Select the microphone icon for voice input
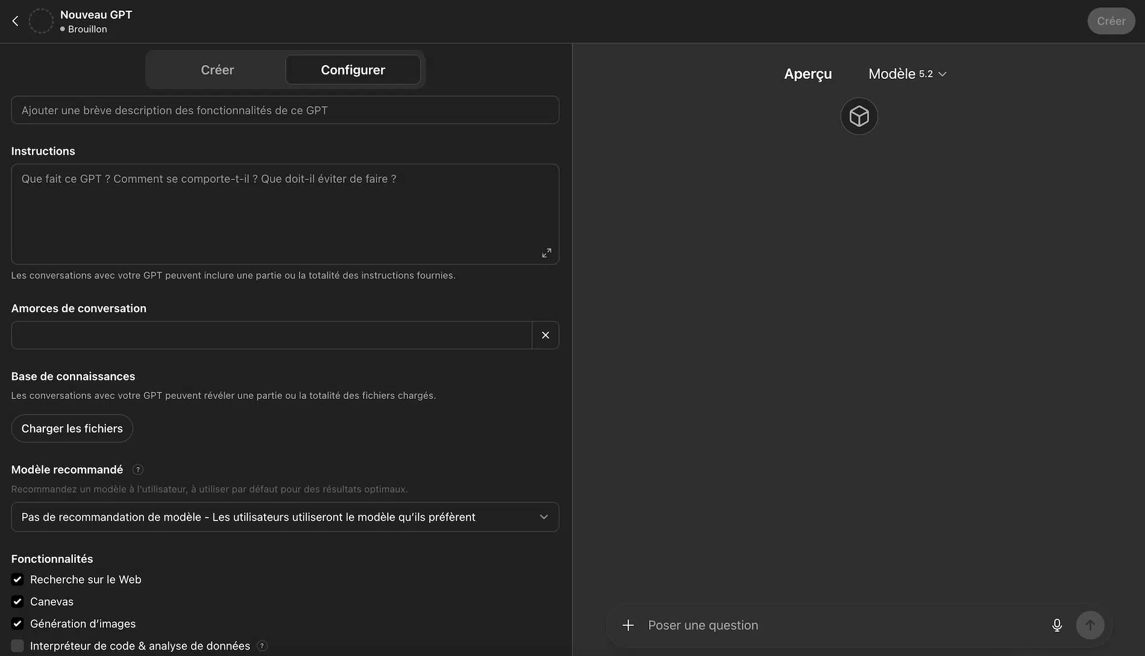Viewport: 1145px width, 656px height. (x=1056, y=625)
